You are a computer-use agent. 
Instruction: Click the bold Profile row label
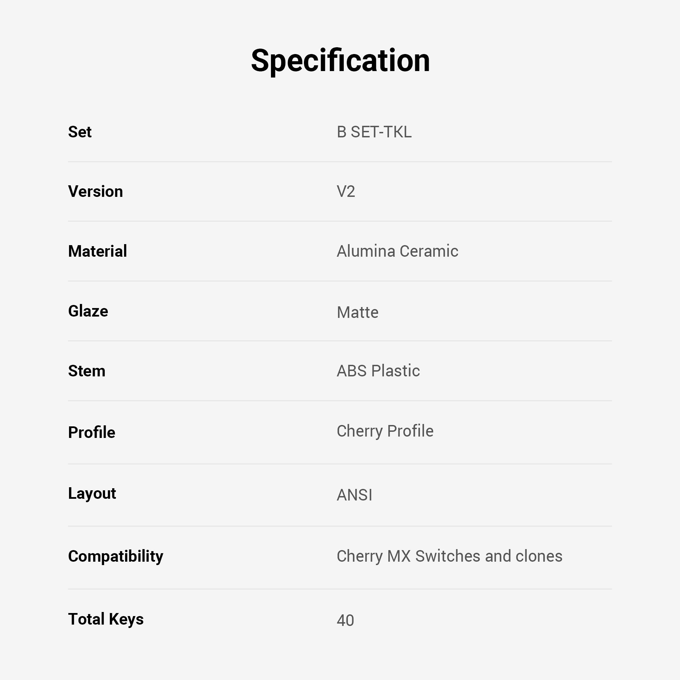pyautogui.click(x=91, y=432)
